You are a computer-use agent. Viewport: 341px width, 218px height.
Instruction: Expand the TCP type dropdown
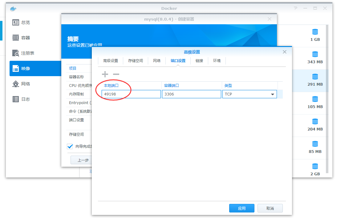click(x=272, y=94)
